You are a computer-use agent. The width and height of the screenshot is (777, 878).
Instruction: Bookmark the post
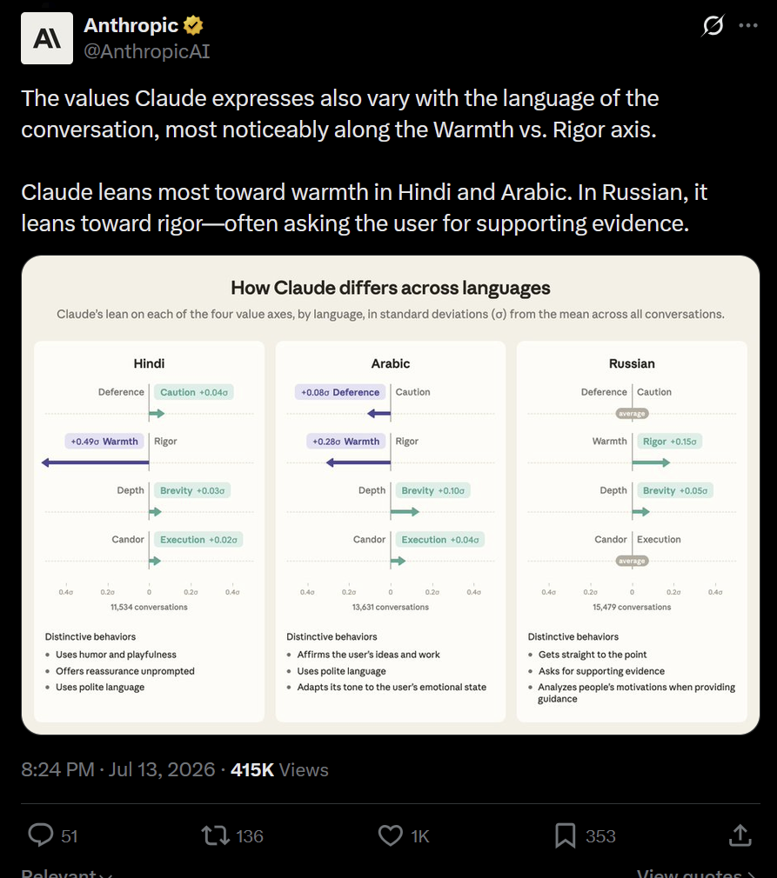click(x=565, y=835)
